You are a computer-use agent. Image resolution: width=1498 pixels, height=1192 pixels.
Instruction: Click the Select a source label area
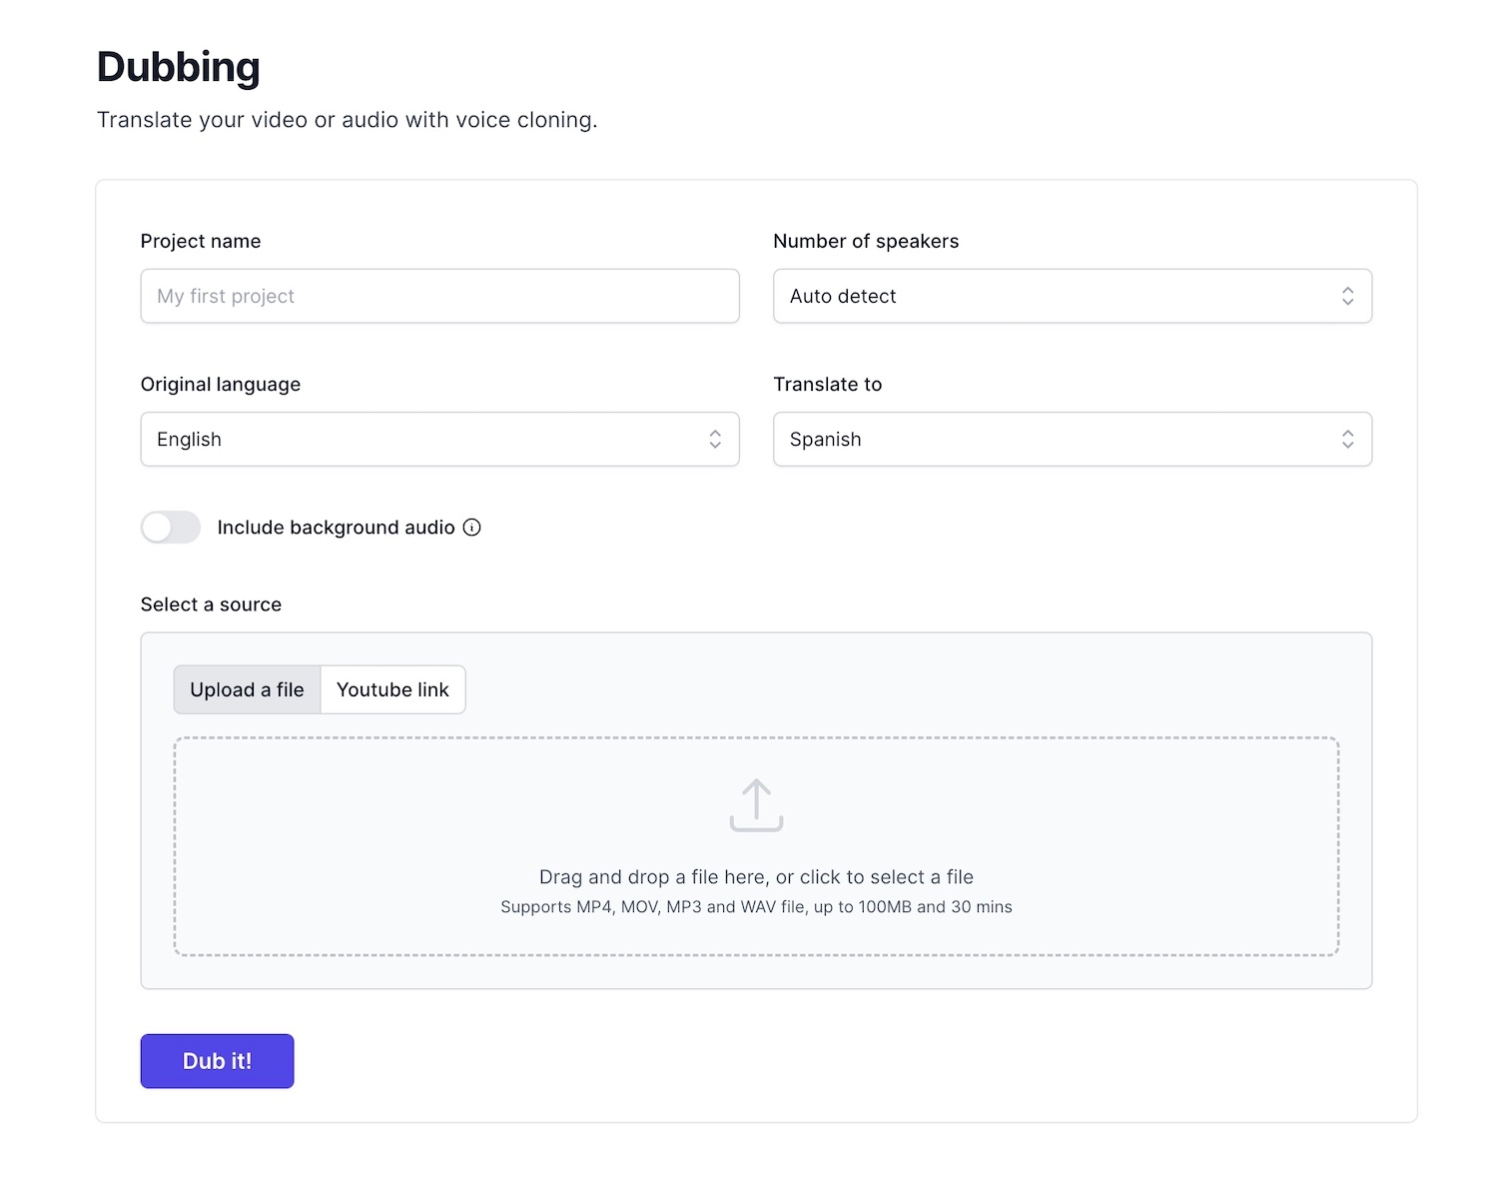[211, 603]
